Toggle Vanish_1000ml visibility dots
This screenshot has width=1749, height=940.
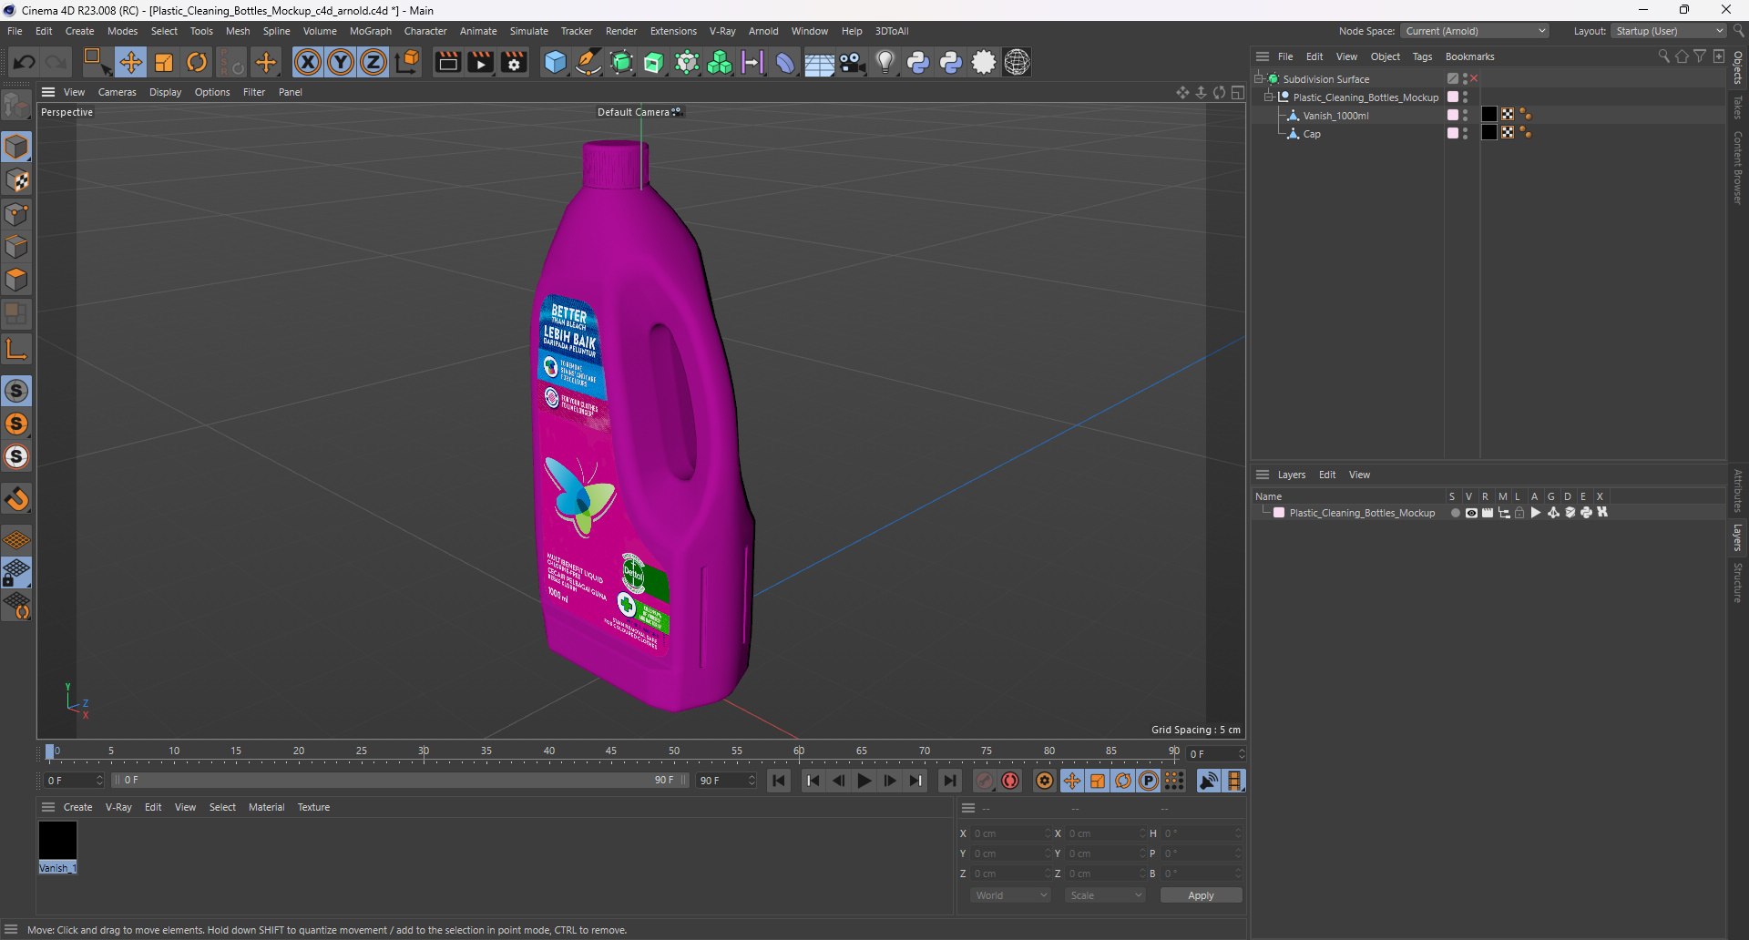(x=1465, y=115)
